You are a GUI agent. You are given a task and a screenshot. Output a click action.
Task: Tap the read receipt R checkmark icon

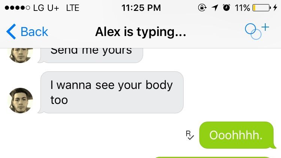pos(190,135)
